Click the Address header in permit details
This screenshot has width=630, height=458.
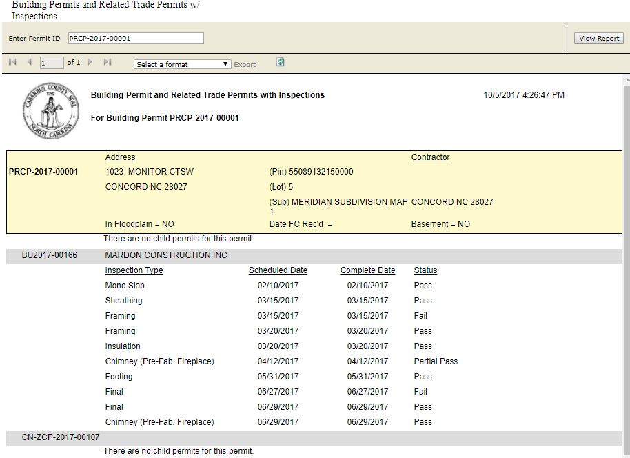coord(120,157)
